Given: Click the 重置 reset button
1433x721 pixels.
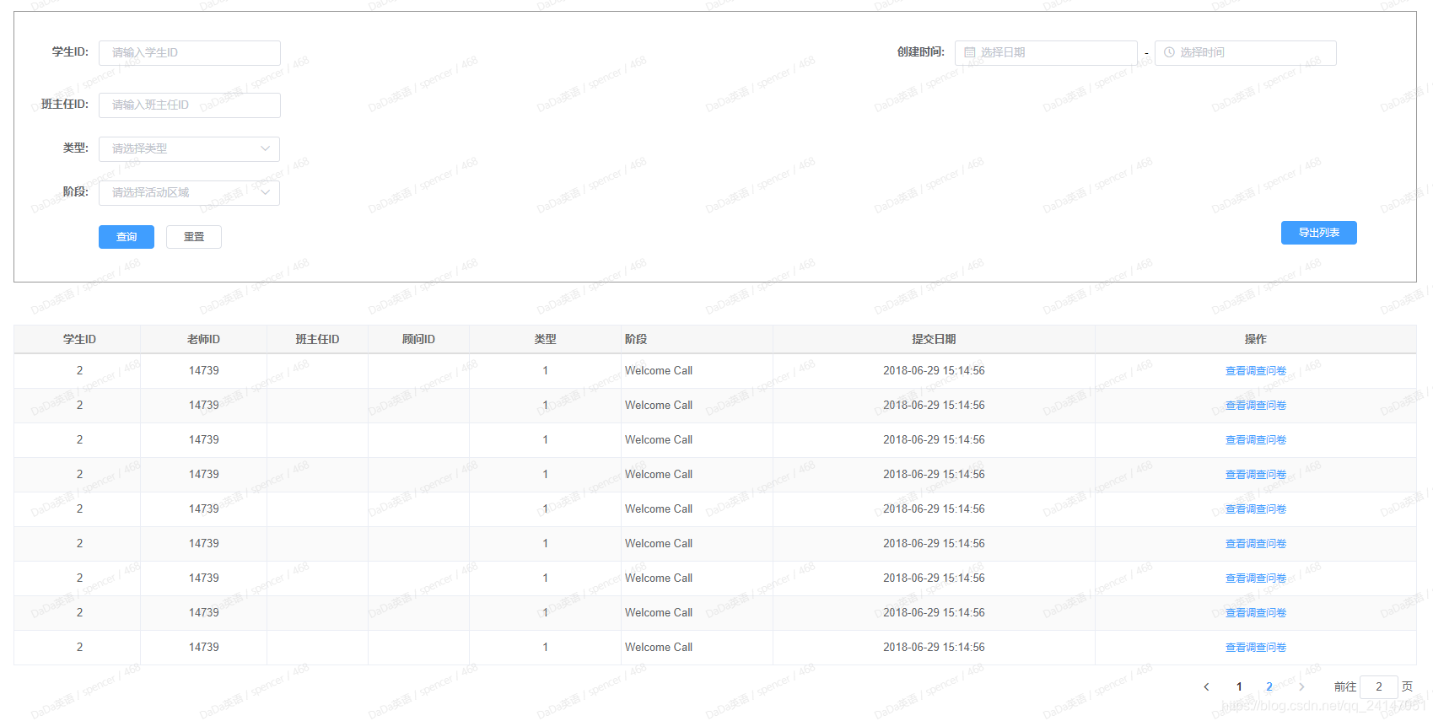Looking at the screenshot, I should pyautogui.click(x=194, y=237).
